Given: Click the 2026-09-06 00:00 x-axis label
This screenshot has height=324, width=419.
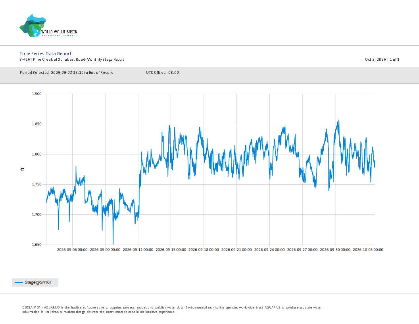Looking at the screenshot, I should click(72, 250).
